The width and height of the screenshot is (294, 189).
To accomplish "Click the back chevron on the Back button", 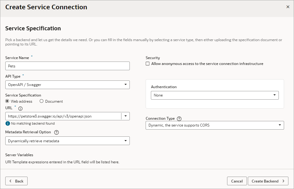I will pos(10,181).
